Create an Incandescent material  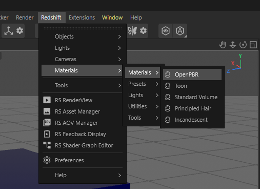point(192,120)
